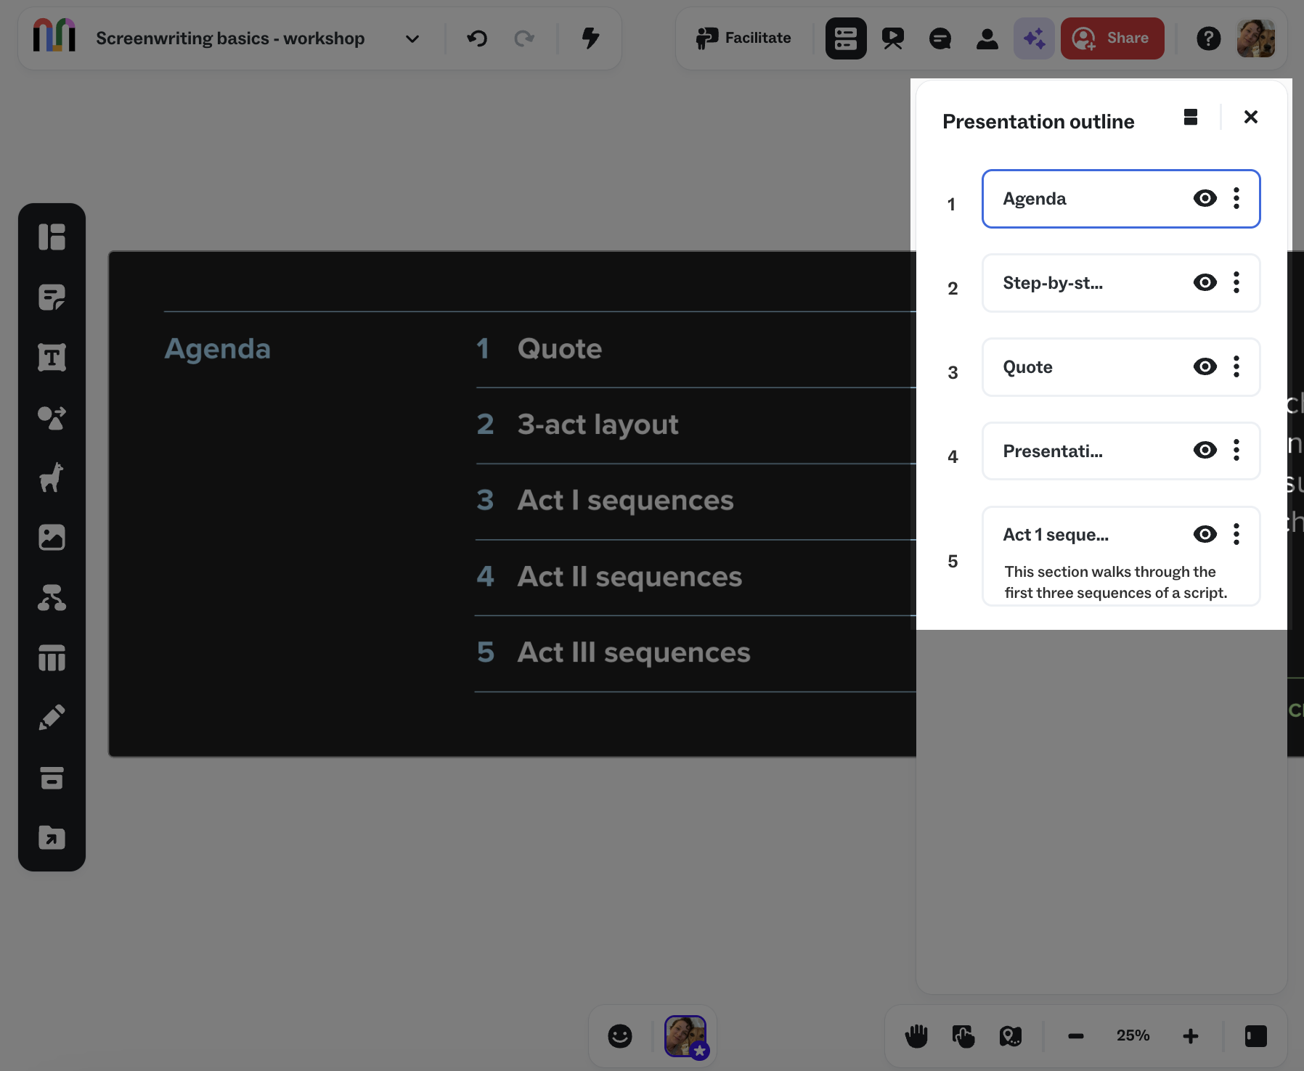Click the 25% zoom level
Image resolution: width=1304 pixels, height=1071 pixels.
point(1133,1035)
